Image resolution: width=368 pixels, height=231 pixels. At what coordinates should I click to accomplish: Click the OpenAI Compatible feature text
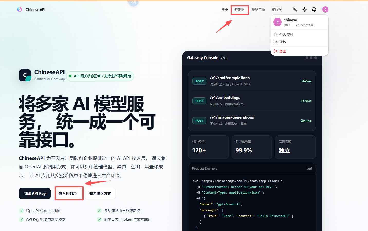point(43,211)
